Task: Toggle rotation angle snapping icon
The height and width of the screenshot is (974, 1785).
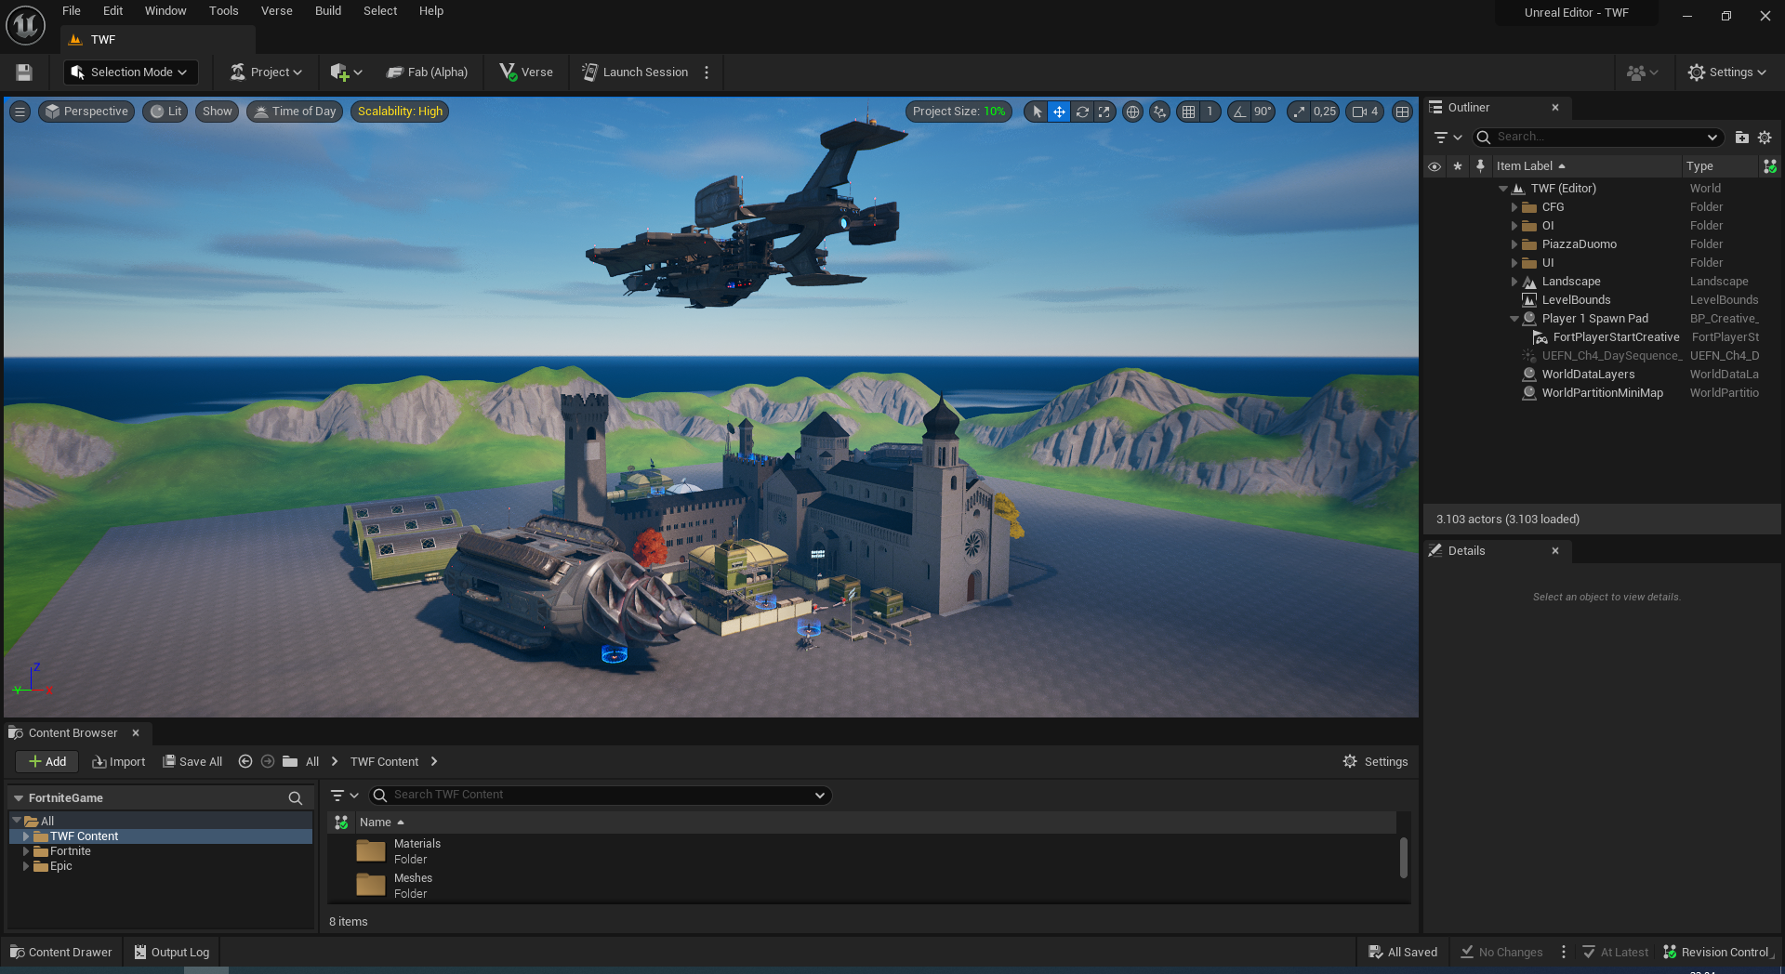Action: click(1239, 112)
